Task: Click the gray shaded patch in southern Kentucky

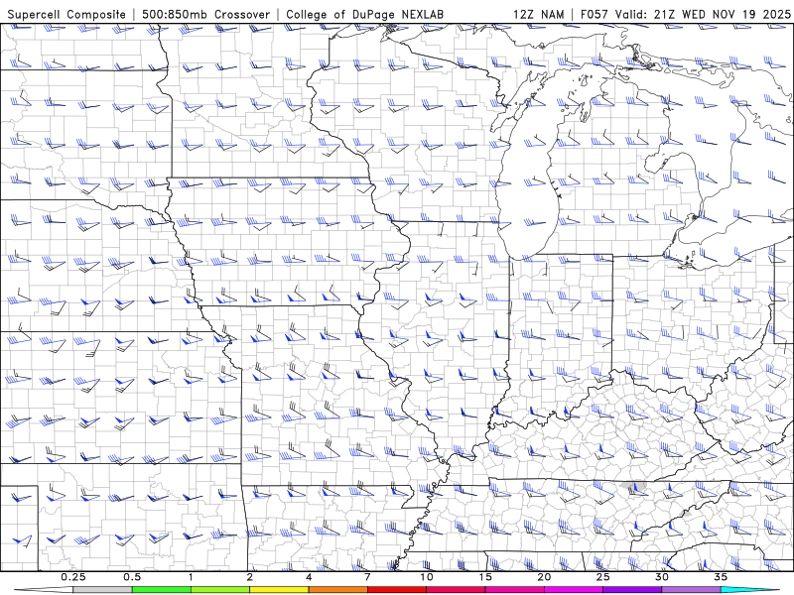Action: tap(634, 487)
